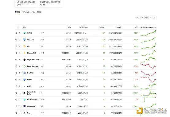Toggle the star for Basis Cash
170x117 pixels.
coord(16,106)
